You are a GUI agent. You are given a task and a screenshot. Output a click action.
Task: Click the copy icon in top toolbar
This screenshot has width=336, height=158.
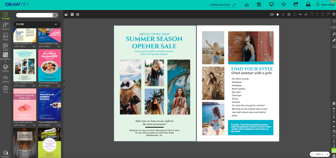click(x=311, y=15)
